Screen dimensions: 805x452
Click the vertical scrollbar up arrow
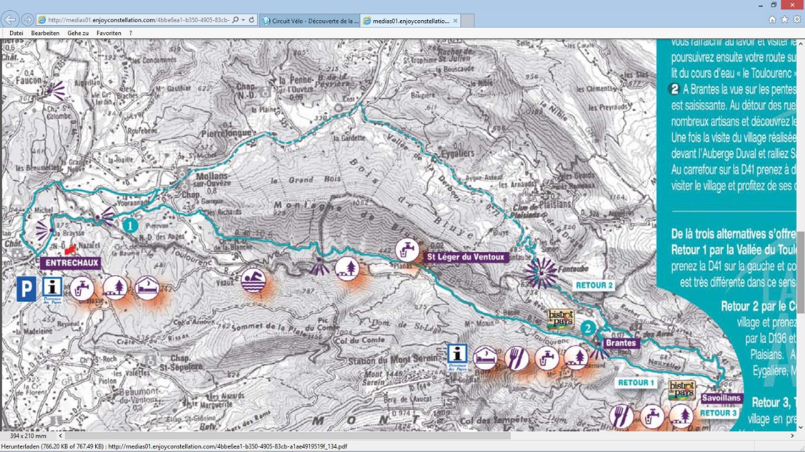tap(800, 43)
